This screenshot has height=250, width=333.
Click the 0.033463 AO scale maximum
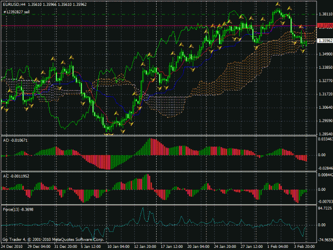click(325, 139)
